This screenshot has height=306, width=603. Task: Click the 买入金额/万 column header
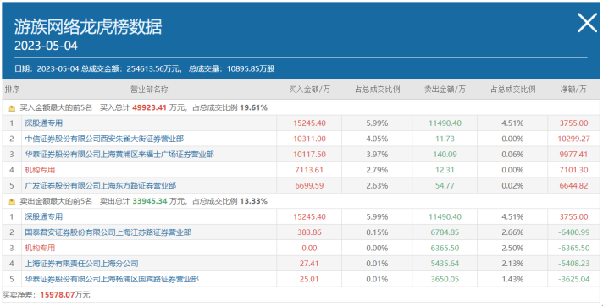click(x=309, y=90)
